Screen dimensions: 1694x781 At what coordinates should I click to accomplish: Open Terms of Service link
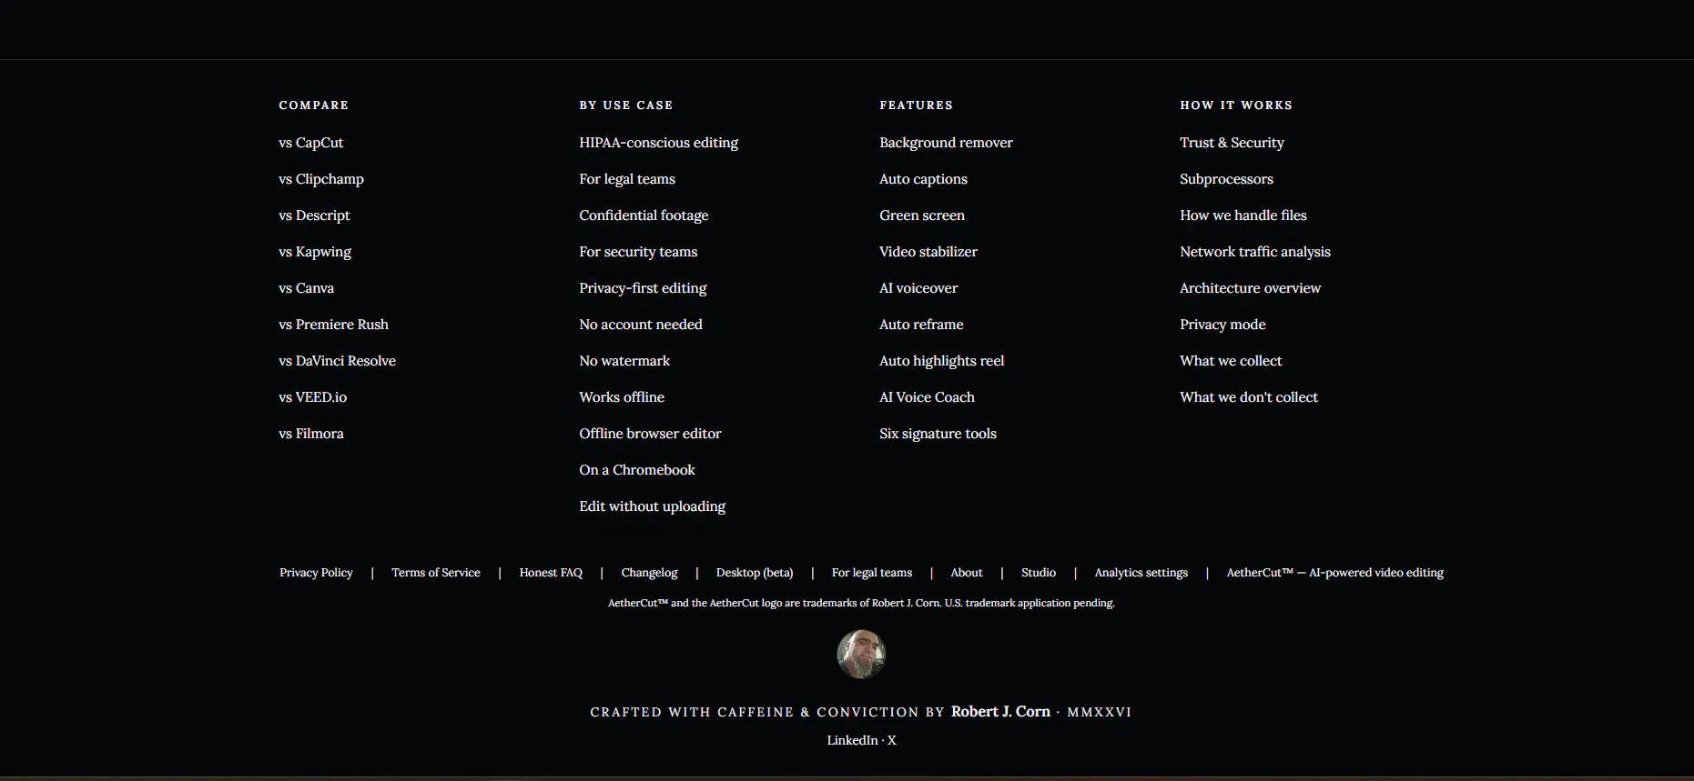436,573
